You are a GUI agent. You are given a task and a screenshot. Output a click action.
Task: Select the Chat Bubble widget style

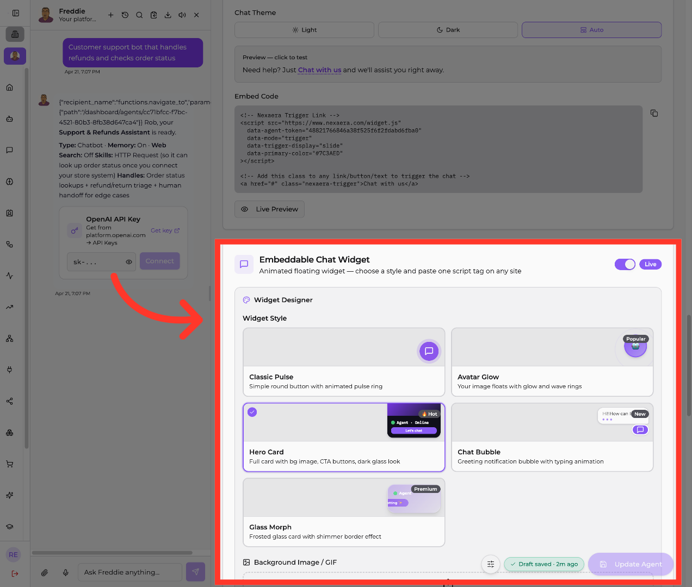point(552,437)
